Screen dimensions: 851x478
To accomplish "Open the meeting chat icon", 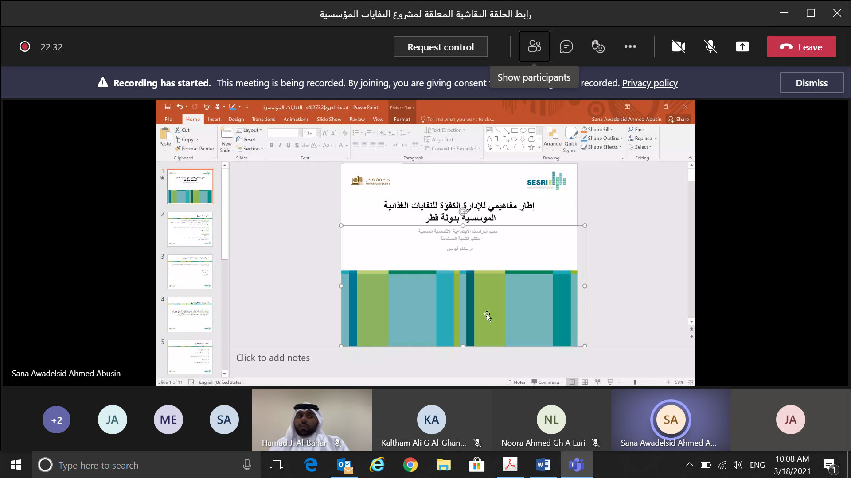I will click(x=566, y=46).
